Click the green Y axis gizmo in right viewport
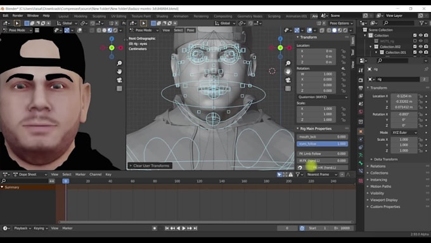431x243 pixels. click(x=280, y=48)
